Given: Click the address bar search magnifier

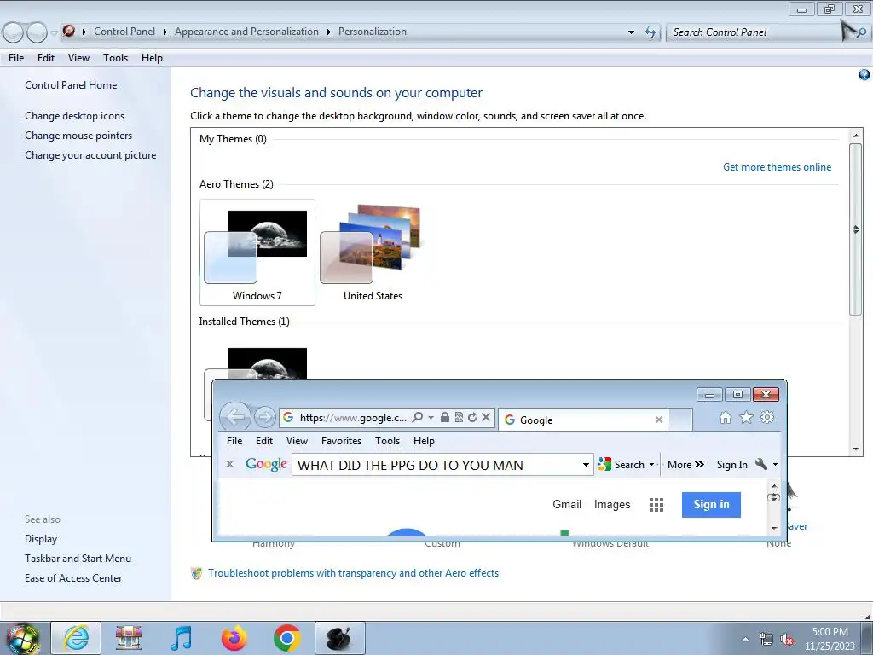Looking at the screenshot, I should point(418,417).
